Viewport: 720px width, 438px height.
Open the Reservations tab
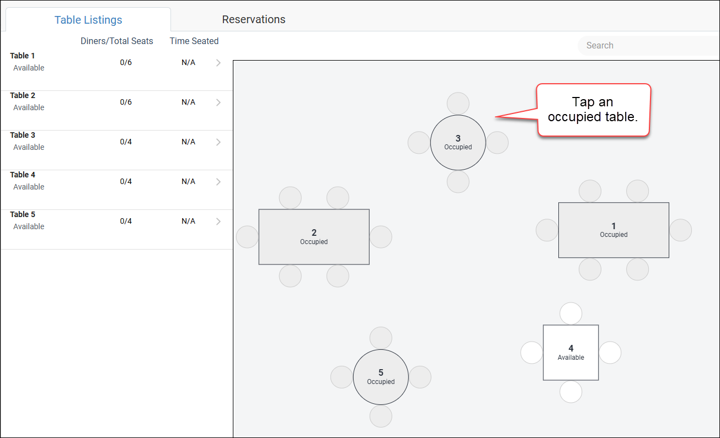coord(254,19)
